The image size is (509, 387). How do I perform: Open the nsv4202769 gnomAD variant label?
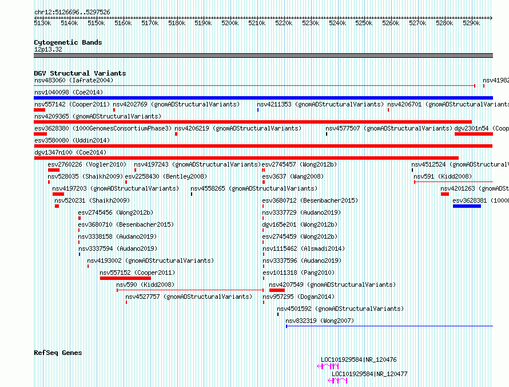point(176,104)
